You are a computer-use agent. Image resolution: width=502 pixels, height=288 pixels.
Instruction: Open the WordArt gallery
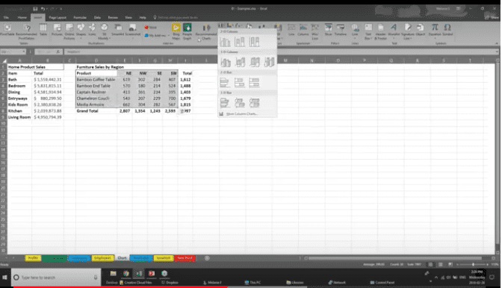[394, 31]
